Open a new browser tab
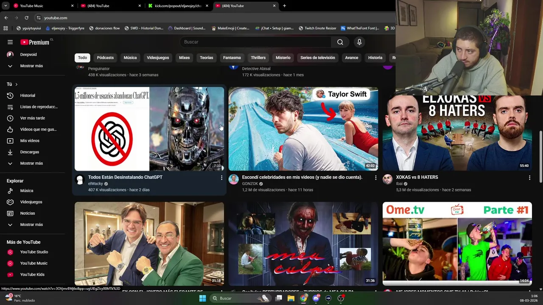This screenshot has height=305, width=543. 284,6
